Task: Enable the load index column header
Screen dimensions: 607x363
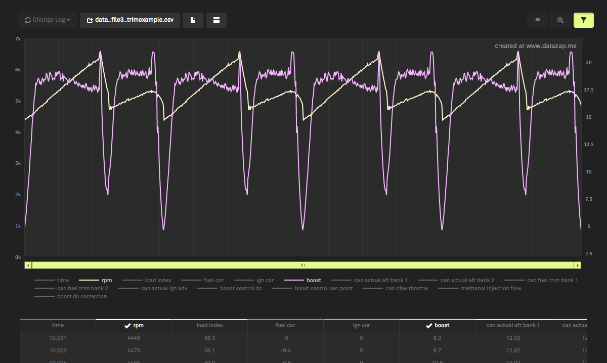Action: pyautogui.click(x=209, y=325)
